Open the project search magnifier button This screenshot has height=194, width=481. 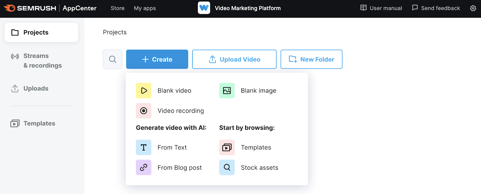click(x=113, y=59)
